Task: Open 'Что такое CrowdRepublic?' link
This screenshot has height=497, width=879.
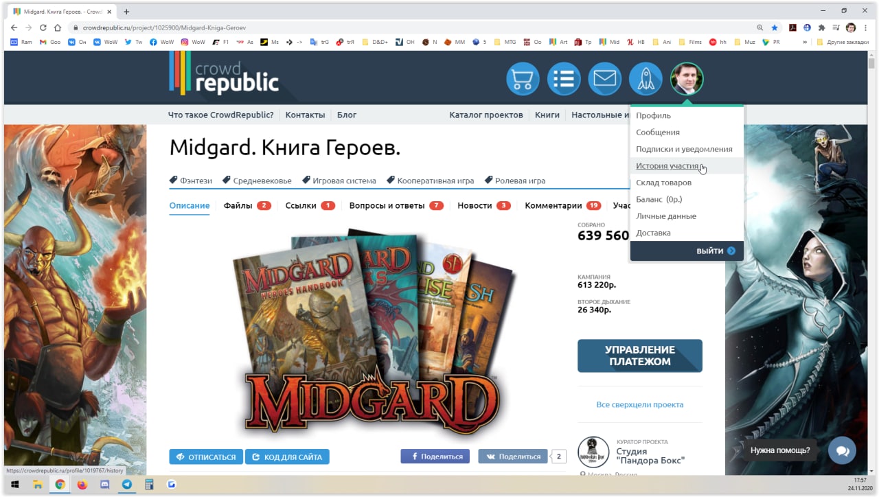Action: click(x=220, y=115)
